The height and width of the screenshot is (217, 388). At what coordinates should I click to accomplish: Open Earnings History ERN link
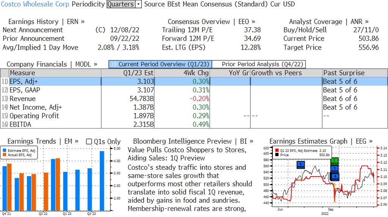click(x=46, y=22)
